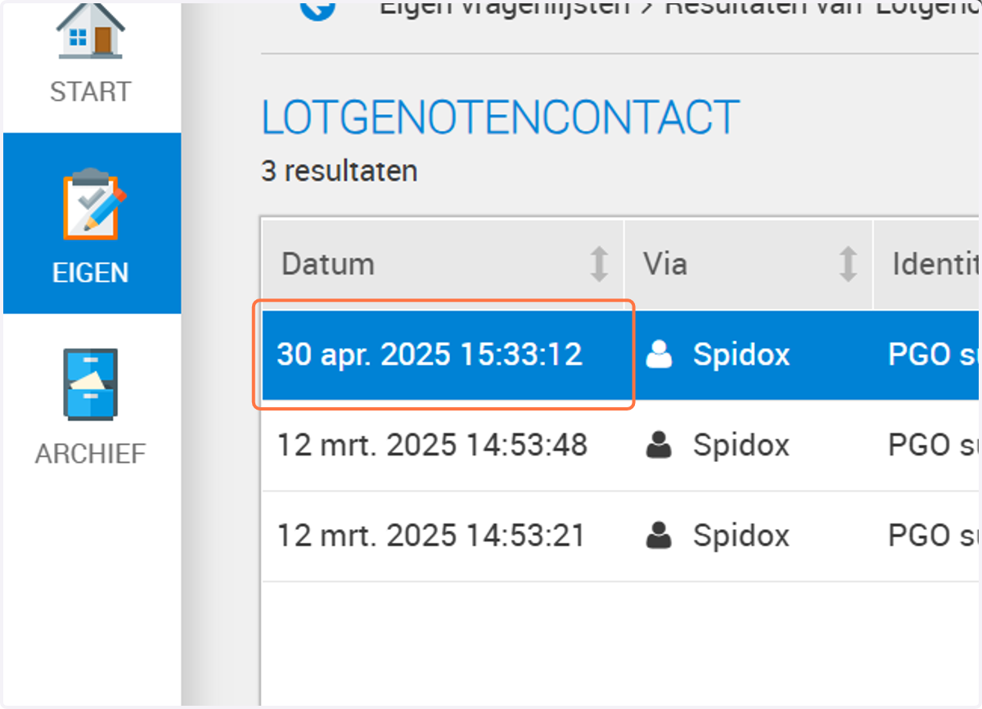The width and height of the screenshot is (982, 709).
Task: Click person icon in 14:53:21 row
Action: click(659, 536)
